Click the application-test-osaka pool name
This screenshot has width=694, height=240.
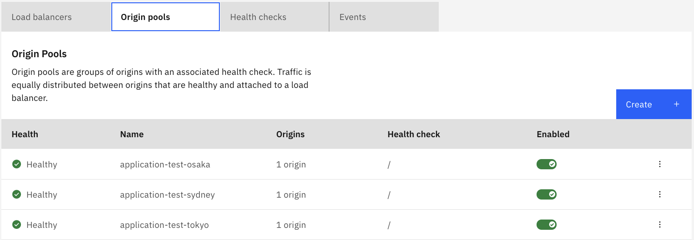coord(165,165)
